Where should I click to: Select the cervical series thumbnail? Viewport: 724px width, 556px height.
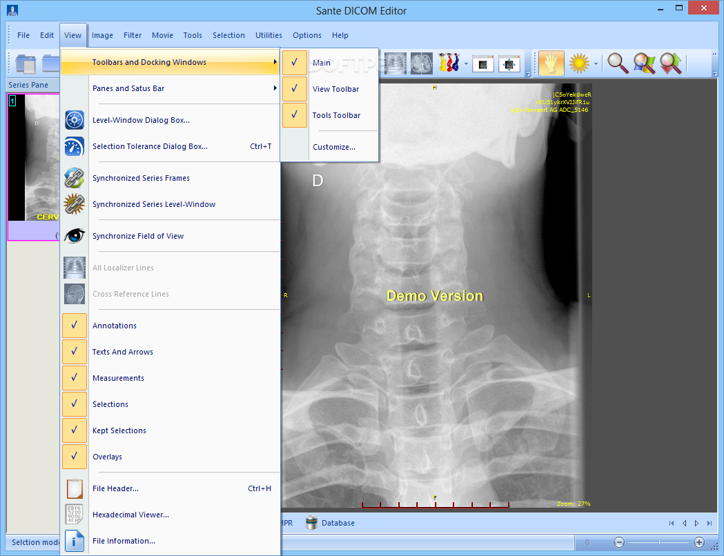(x=34, y=167)
